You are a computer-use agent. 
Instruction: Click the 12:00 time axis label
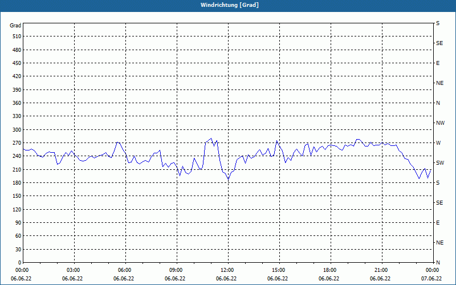(226, 270)
